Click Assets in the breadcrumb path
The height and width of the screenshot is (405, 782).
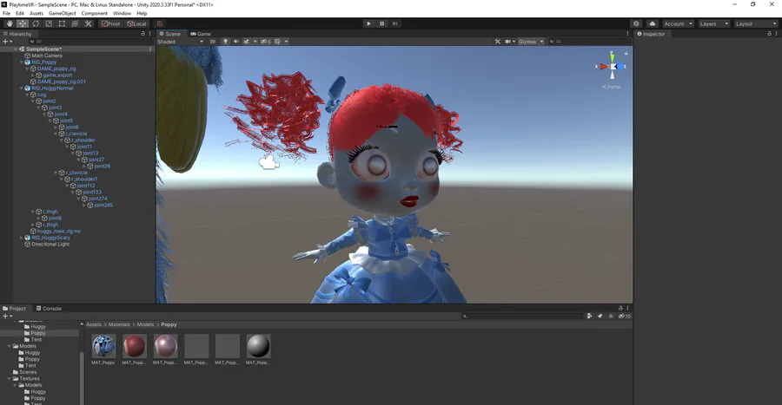pos(94,324)
